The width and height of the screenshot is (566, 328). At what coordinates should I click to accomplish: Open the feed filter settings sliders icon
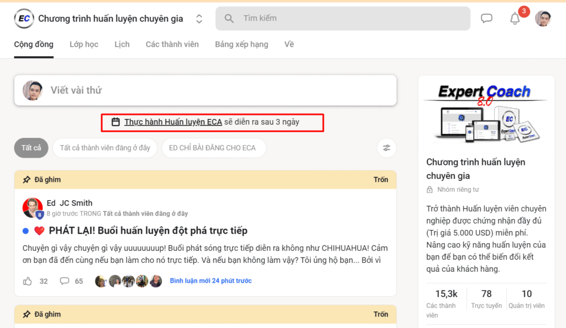[386, 148]
